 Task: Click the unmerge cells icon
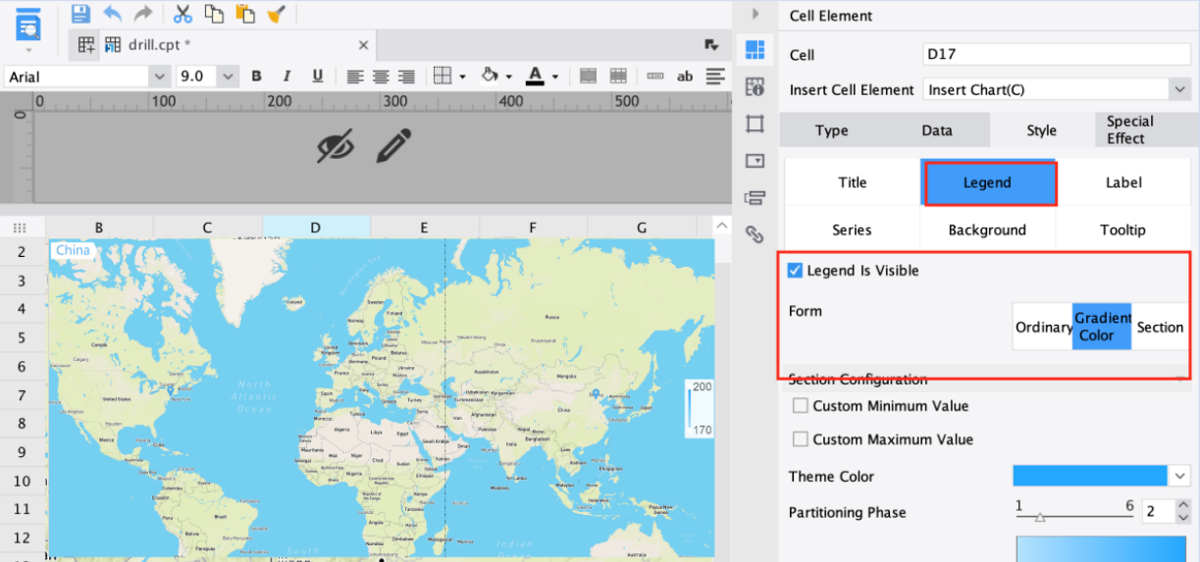pyautogui.click(x=619, y=76)
